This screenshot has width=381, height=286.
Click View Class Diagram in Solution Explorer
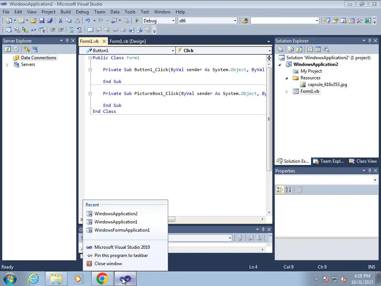point(326,50)
